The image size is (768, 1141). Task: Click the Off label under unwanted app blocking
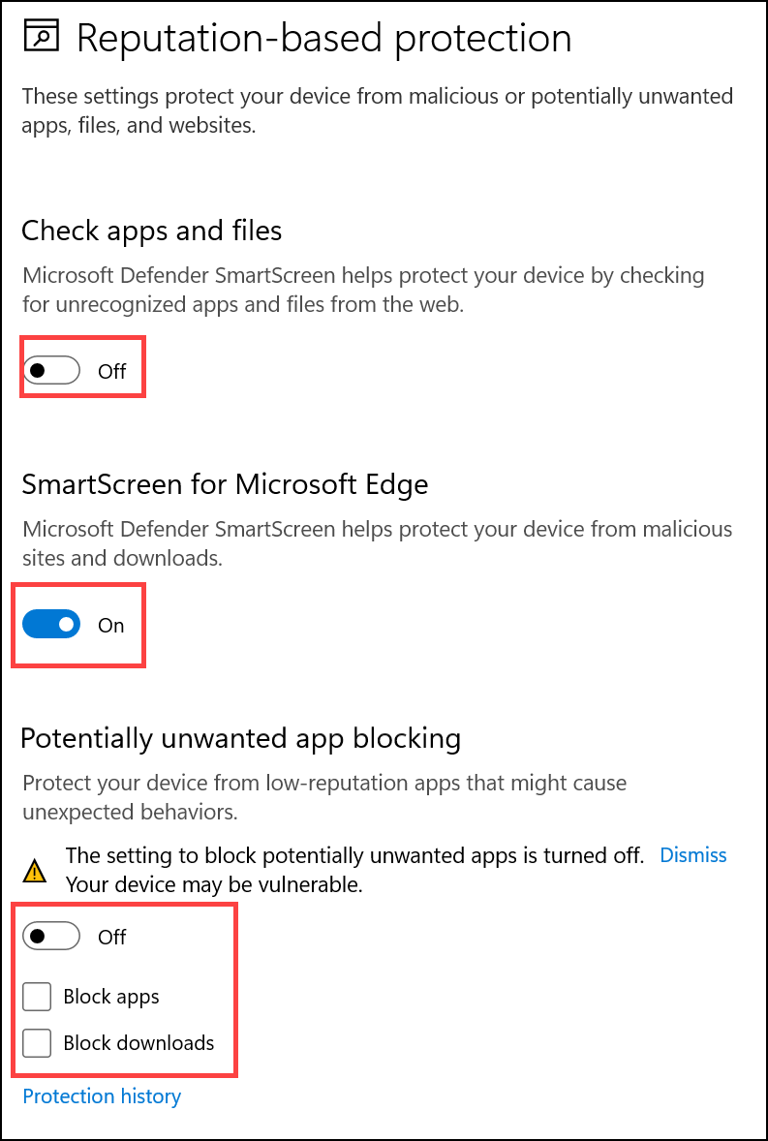[x=111, y=936]
